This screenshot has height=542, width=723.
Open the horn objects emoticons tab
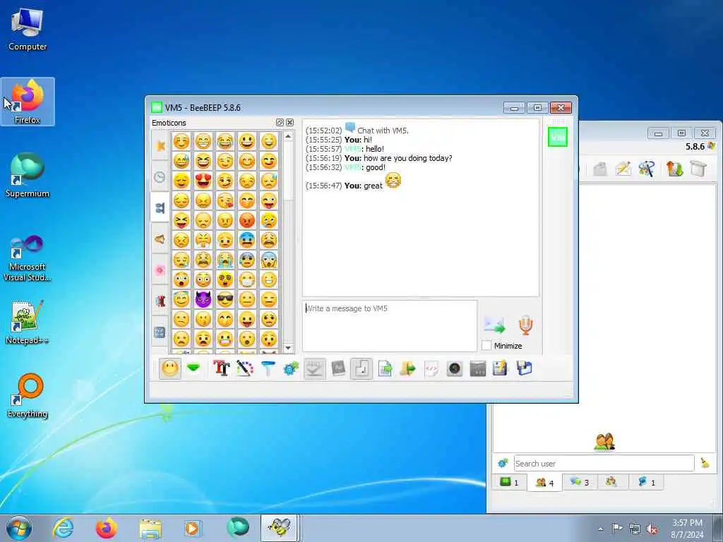tap(160, 239)
